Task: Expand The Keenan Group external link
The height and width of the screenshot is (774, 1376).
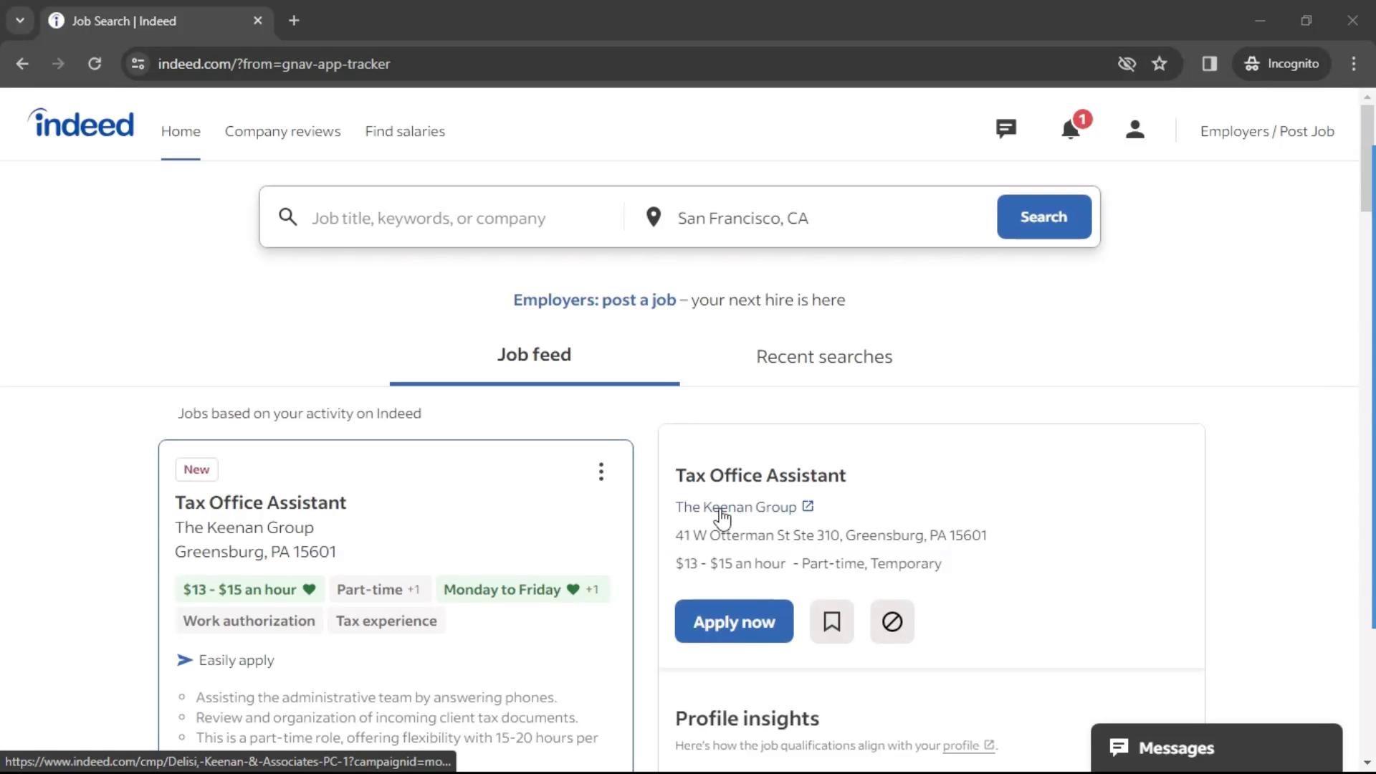Action: coord(808,507)
